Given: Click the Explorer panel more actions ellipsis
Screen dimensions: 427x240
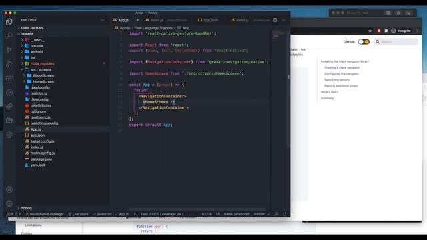Looking at the screenshot, I should coord(103,20).
